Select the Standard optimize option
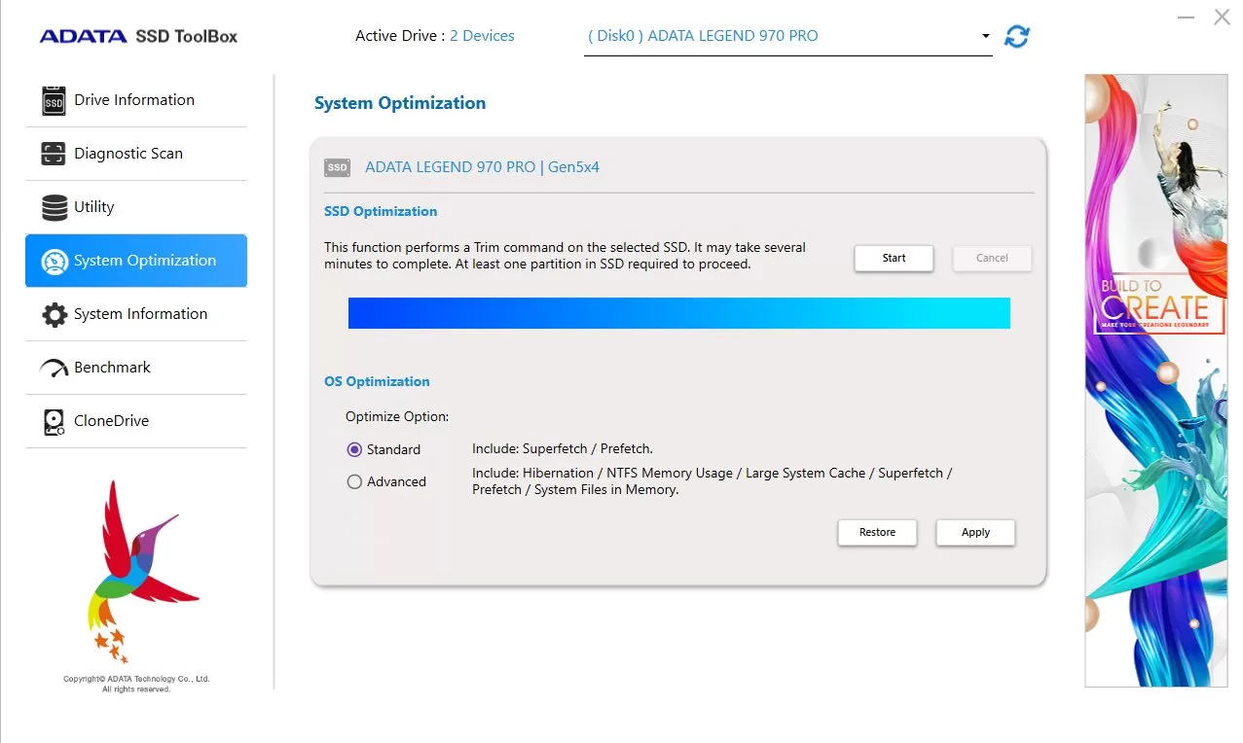Image resolution: width=1243 pixels, height=743 pixels. pyautogui.click(x=354, y=449)
